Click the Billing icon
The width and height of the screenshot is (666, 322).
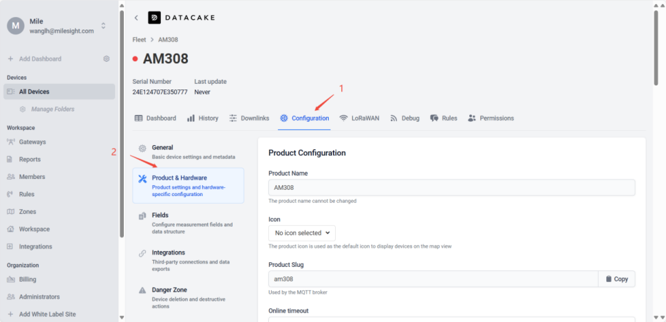[x=10, y=279]
